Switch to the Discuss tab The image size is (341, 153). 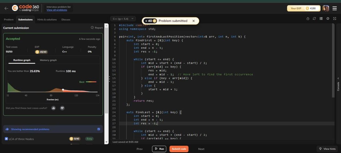click(66, 20)
